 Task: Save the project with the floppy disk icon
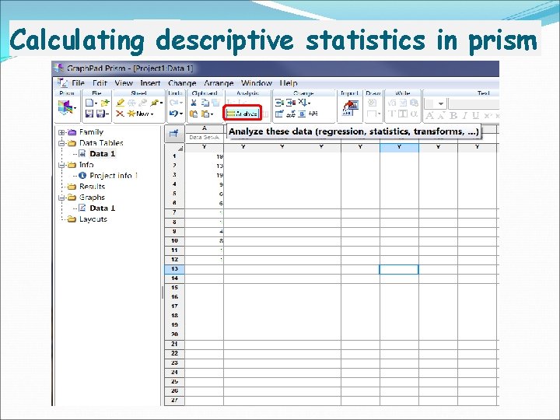coord(89,114)
